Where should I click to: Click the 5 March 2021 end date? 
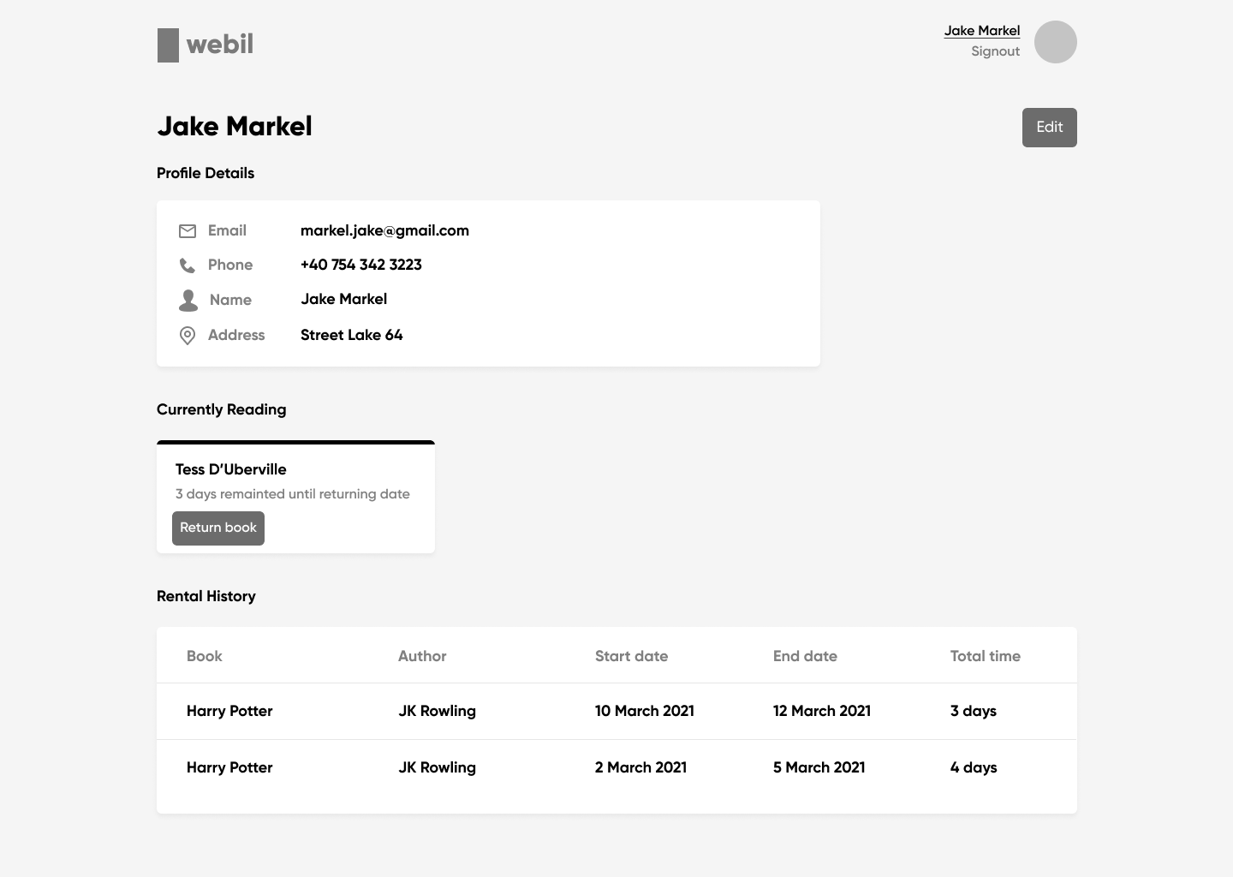[x=819, y=767]
